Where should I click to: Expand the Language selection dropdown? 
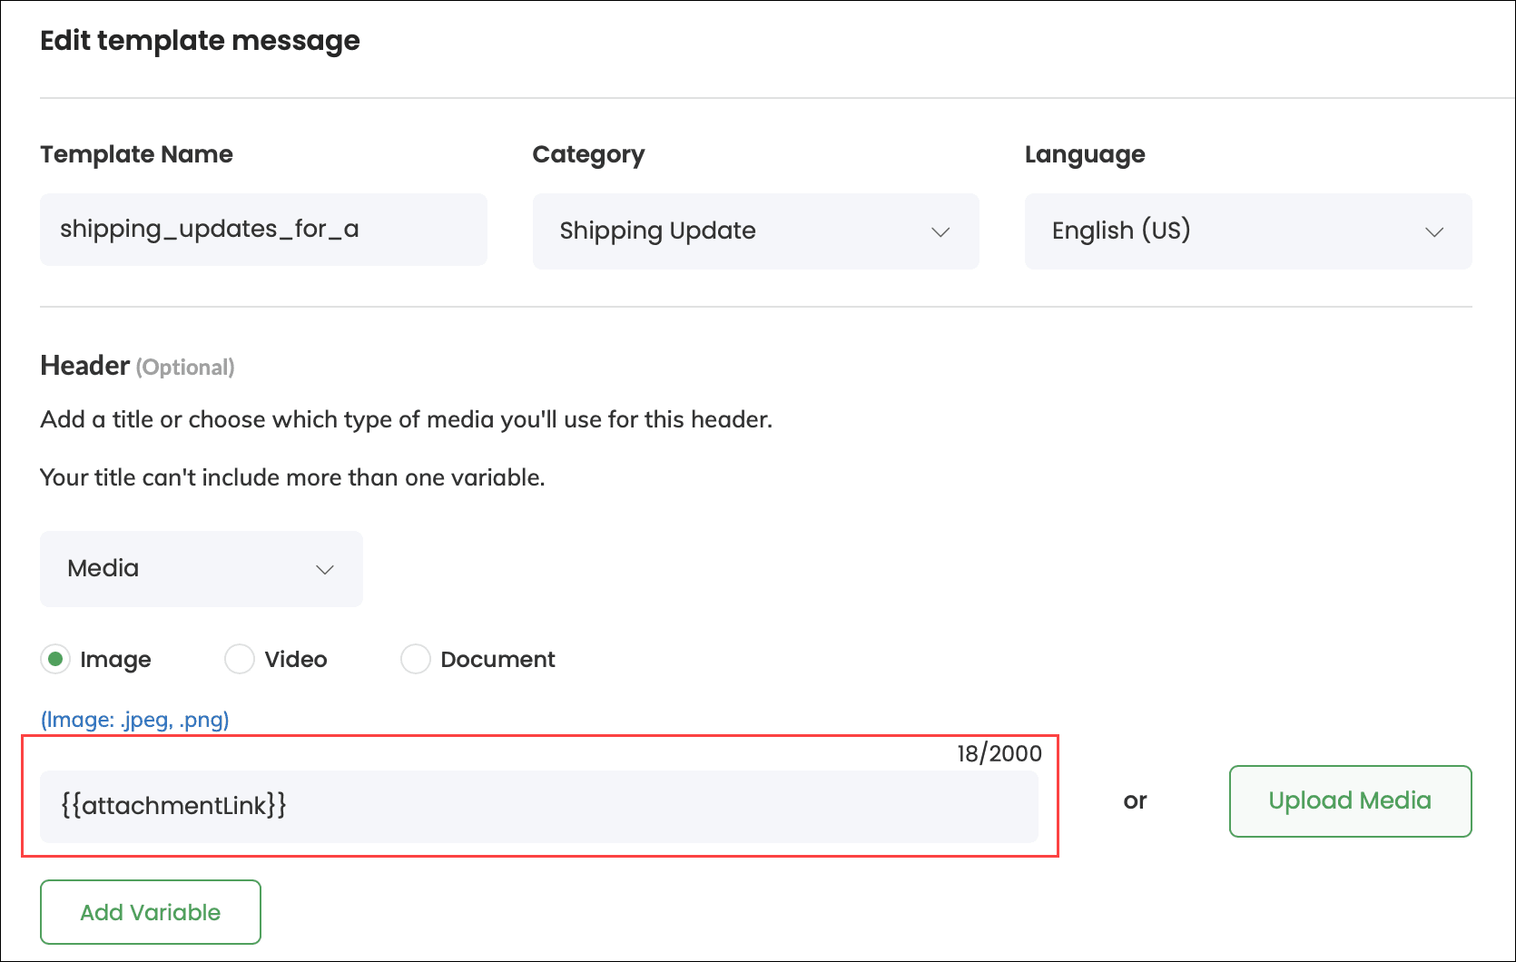click(x=1248, y=231)
